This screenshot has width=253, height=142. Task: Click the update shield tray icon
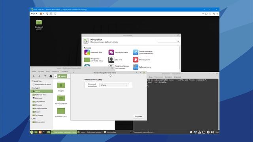(195, 132)
